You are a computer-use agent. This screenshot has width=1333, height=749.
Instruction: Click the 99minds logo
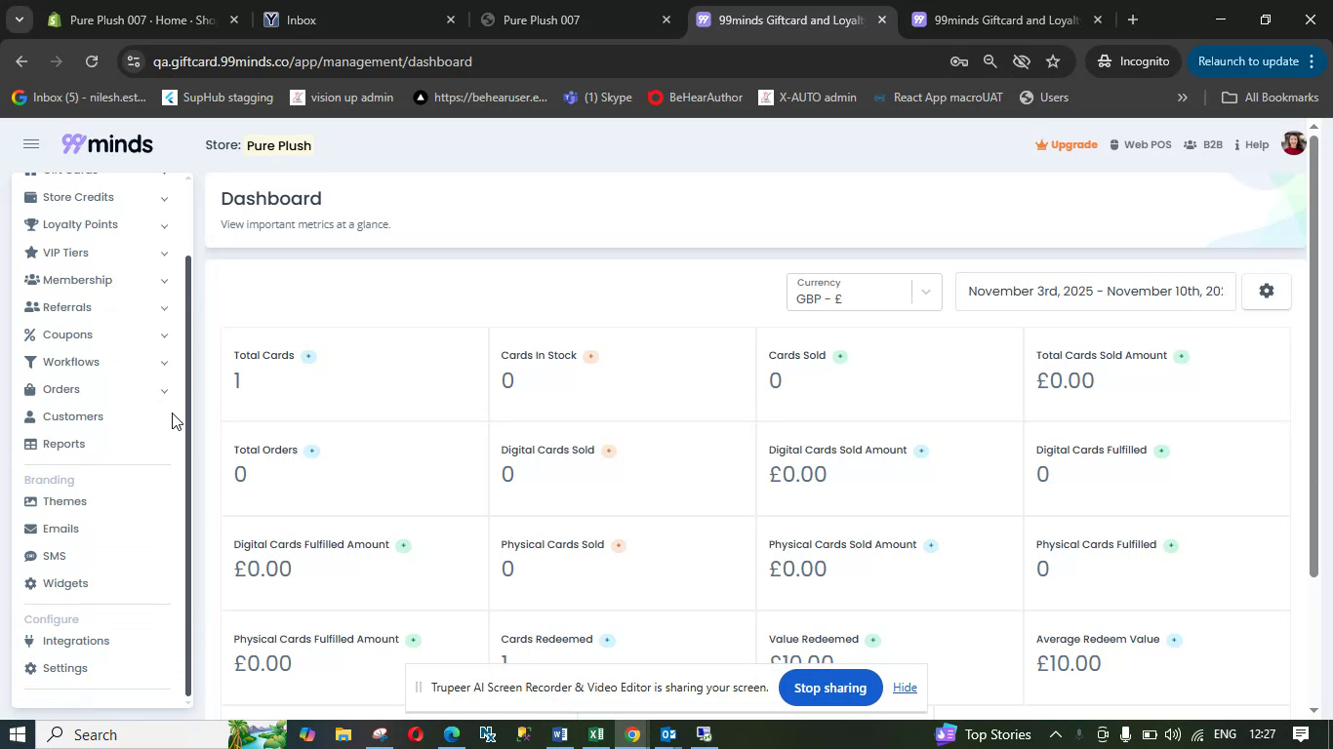107,144
